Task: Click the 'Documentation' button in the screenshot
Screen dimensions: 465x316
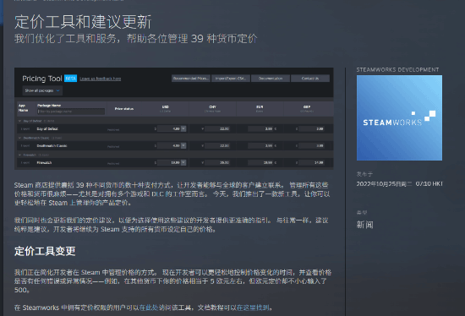Action: click(271, 79)
